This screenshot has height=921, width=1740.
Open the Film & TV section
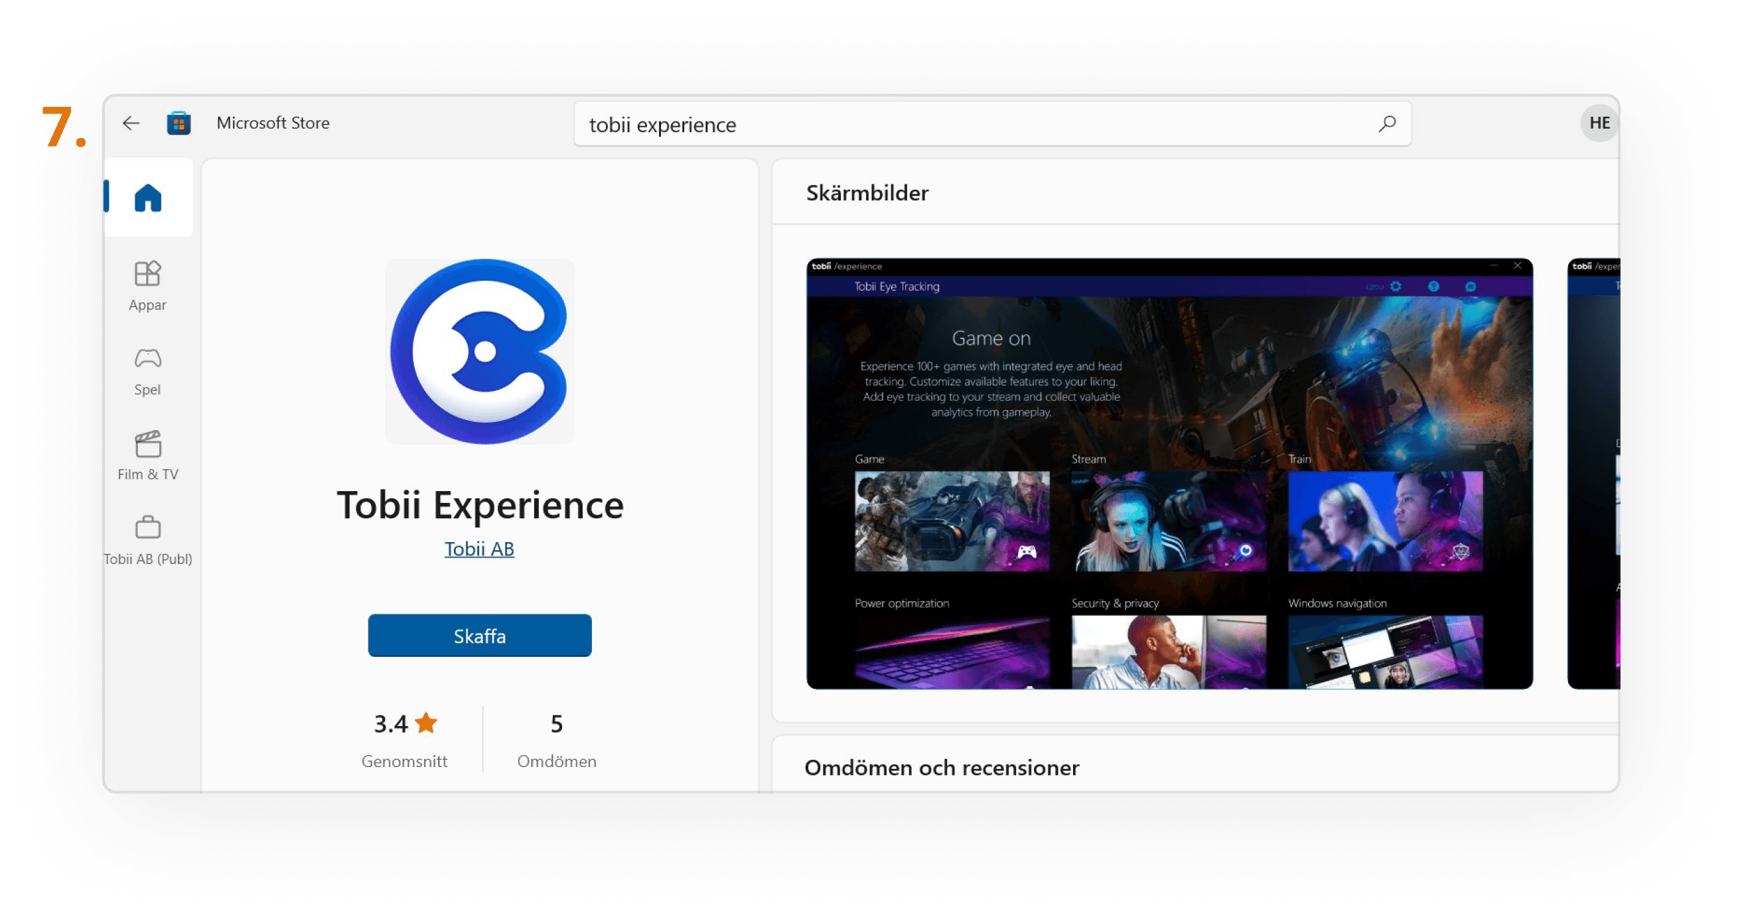(x=147, y=456)
